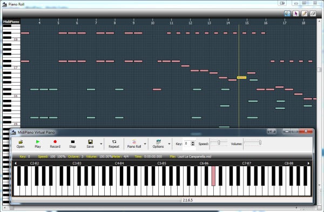Select the eraser tool in Piano Roll
Viewport: 324px width, 212px height.
(x=313, y=13)
